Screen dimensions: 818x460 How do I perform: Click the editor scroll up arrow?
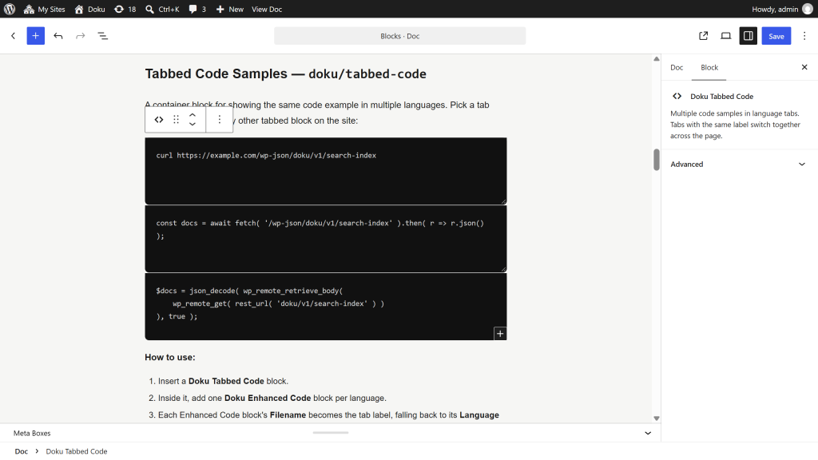[657, 59]
